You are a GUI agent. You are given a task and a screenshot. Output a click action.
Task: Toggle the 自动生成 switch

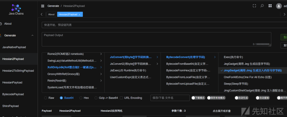[x=242, y=98]
